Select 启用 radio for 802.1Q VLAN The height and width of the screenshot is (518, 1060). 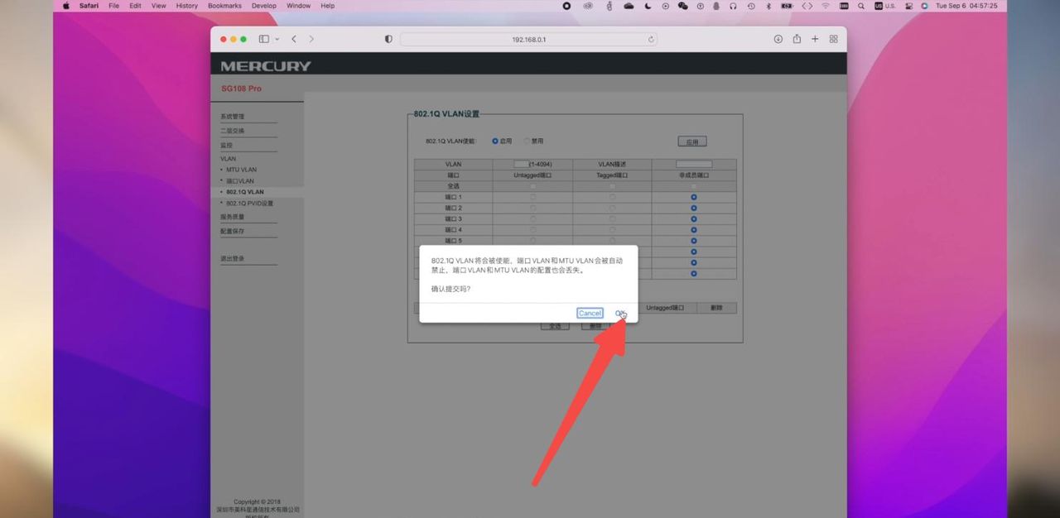pyautogui.click(x=495, y=141)
